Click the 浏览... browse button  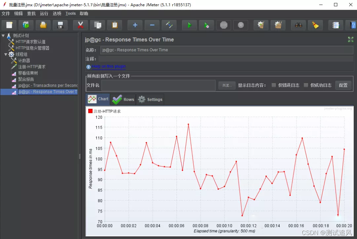point(227,85)
